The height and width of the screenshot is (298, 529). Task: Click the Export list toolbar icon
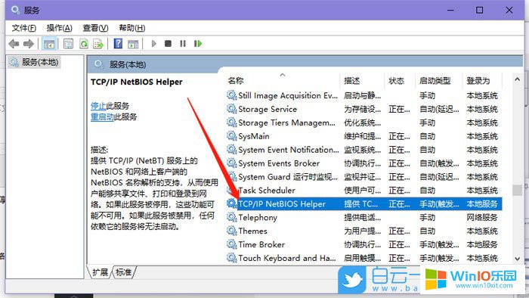pyautogui.click(x=98, y=44)
